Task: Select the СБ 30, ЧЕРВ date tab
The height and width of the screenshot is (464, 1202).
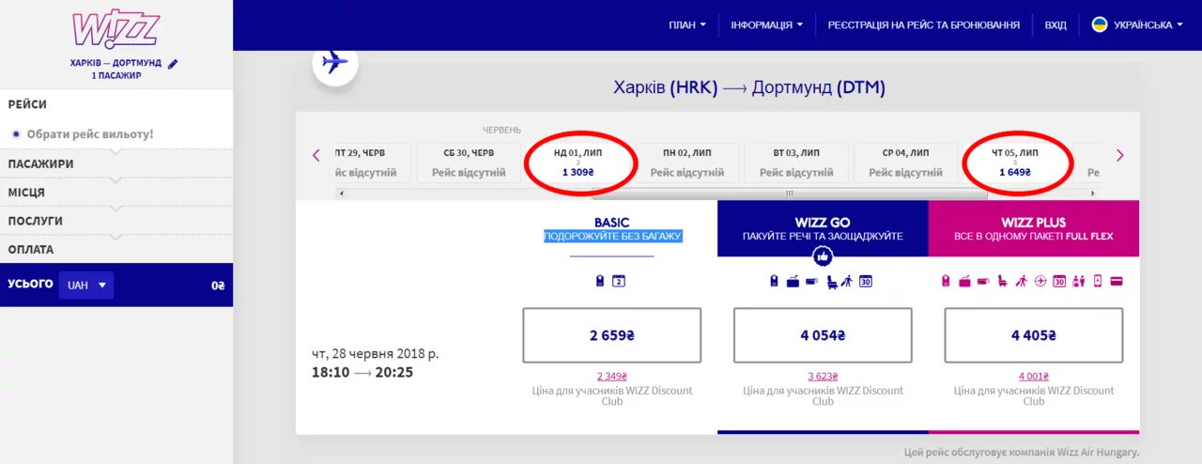Action: (469, 162)
